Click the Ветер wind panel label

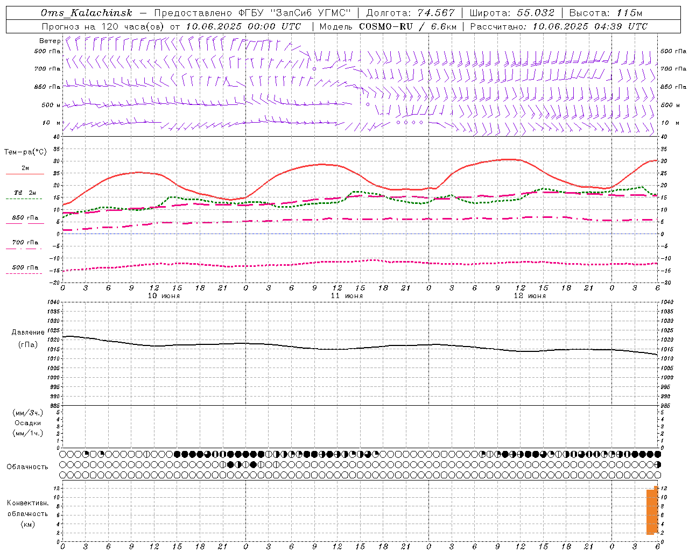tap(50, 41)
